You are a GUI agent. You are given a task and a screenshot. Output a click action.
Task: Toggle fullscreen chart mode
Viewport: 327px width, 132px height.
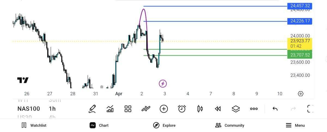coord(310,109)
